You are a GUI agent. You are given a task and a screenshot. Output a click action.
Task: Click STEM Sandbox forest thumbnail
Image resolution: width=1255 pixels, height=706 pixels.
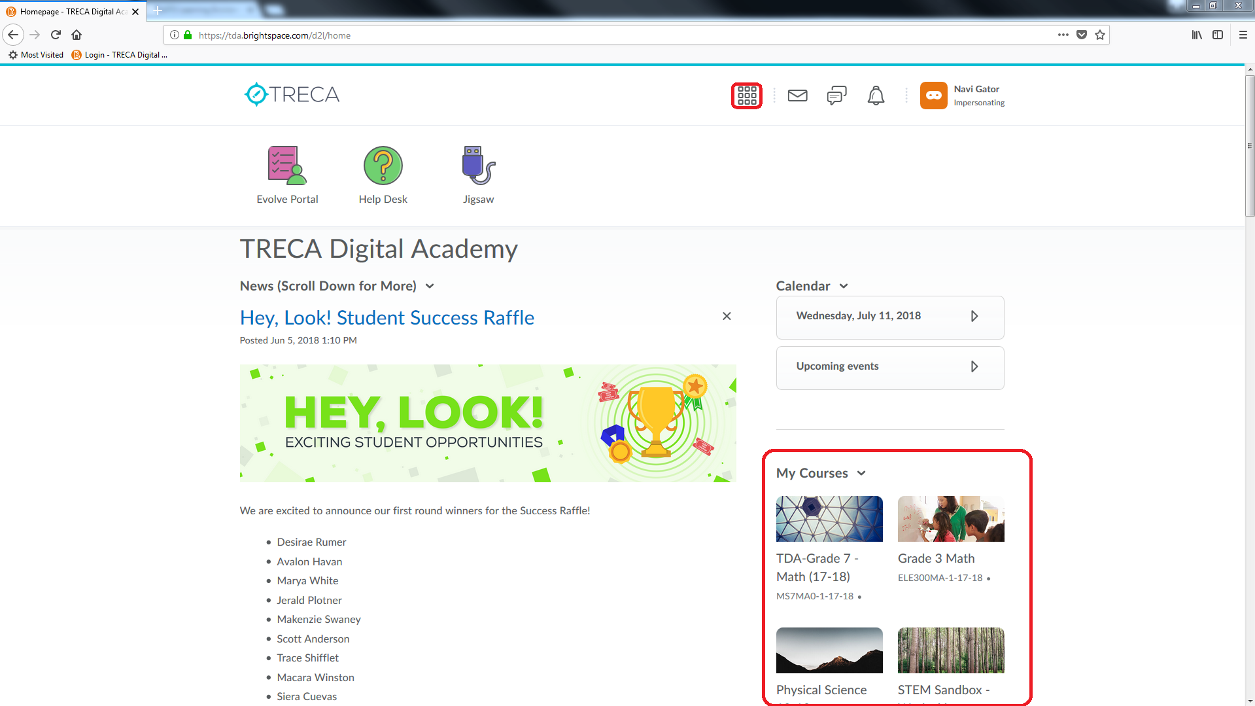[x=951, y=650]
